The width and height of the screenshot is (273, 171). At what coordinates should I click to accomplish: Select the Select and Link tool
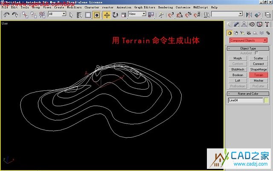[x=25, y=15]
